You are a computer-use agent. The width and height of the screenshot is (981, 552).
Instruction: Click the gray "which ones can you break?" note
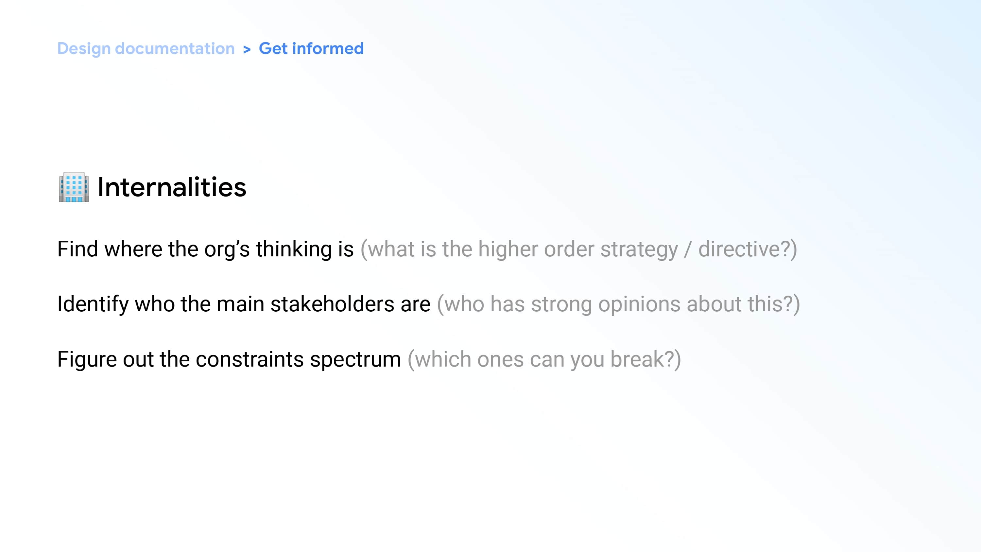(544, 359)
